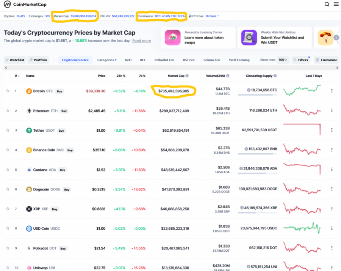Viewport: 341px width, 271px height.
Task: Follow the Read more link
Action: (141, 40)
